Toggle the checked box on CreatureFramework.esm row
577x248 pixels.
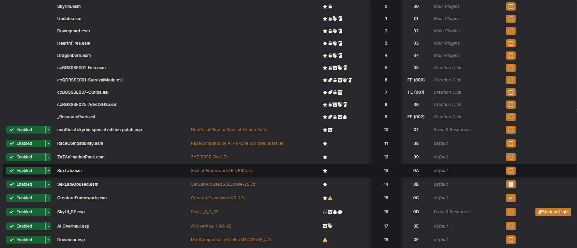[511, 198]
